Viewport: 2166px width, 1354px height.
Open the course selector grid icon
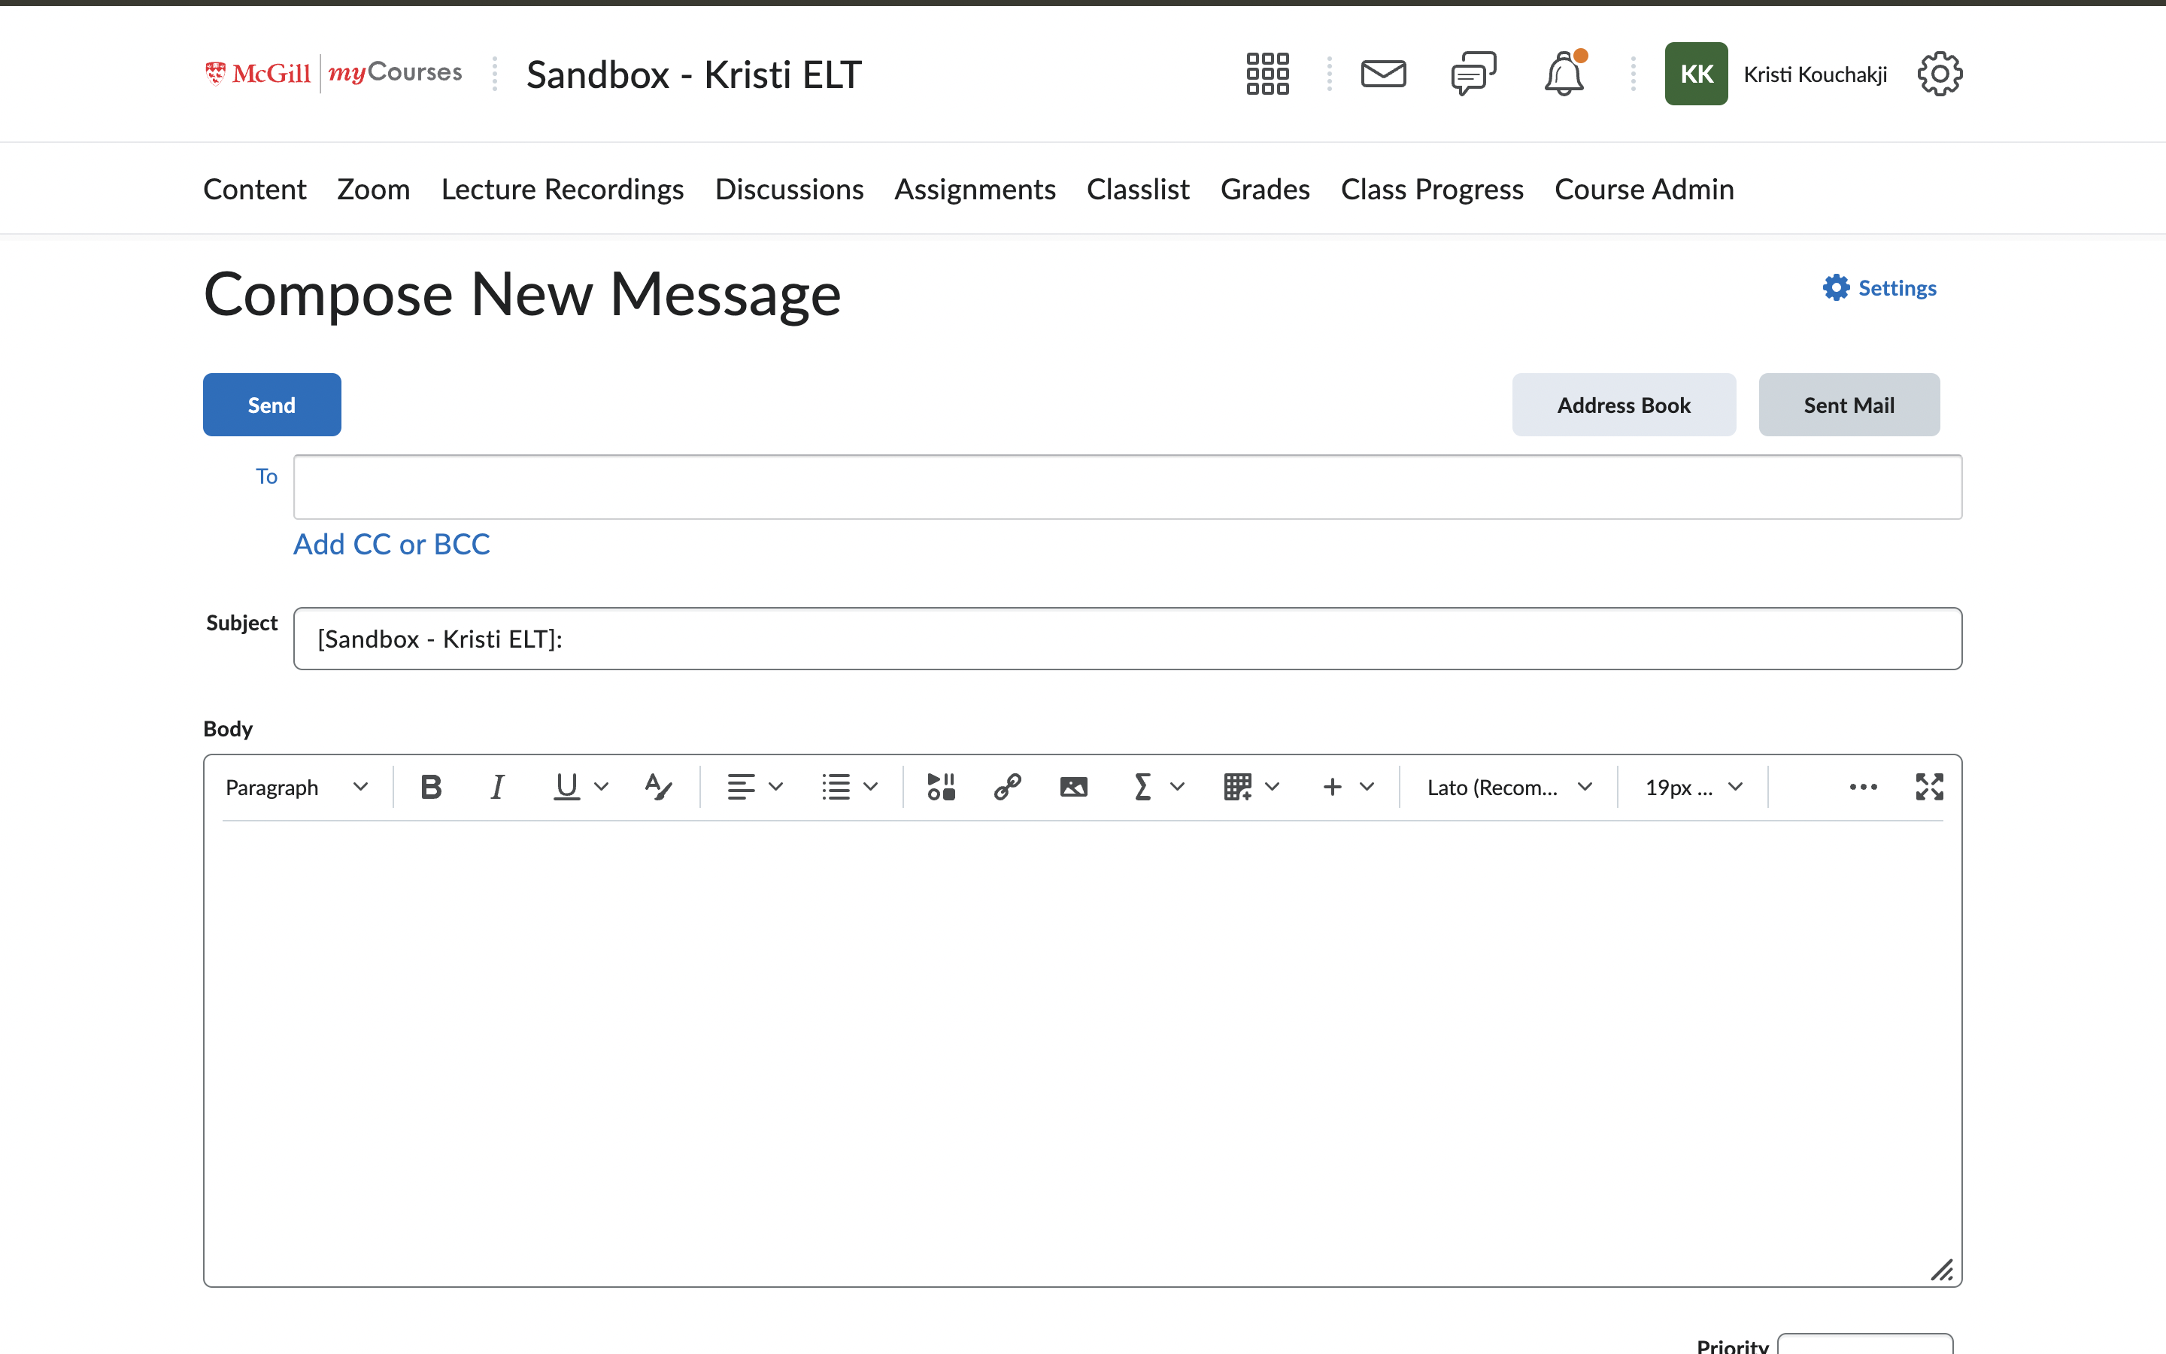coord(1267,74)
